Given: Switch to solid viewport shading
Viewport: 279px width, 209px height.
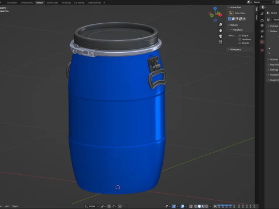Looking at the screenshot, I should (x=199, y=206).
